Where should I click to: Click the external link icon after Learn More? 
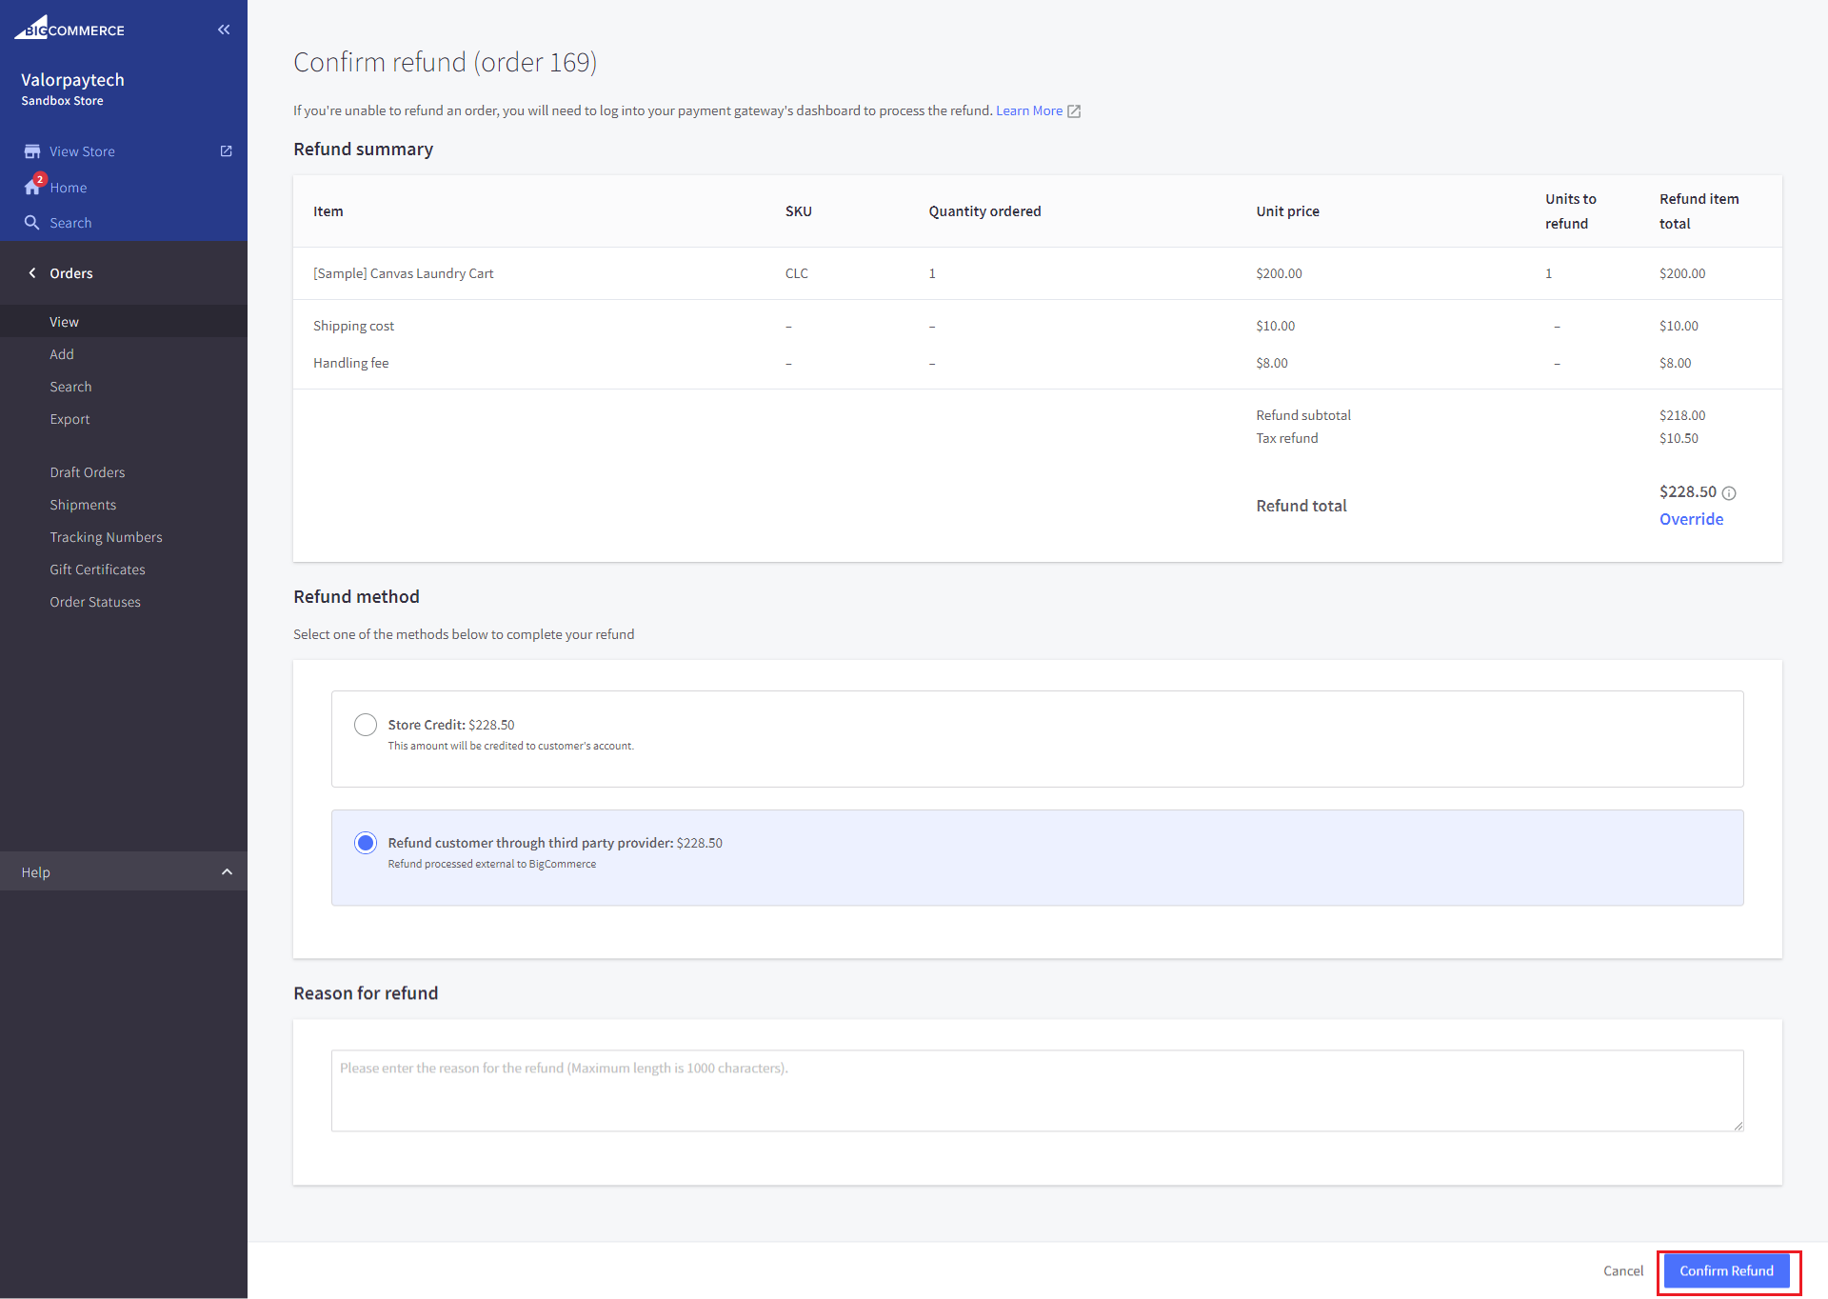[x=1074, y=111]
